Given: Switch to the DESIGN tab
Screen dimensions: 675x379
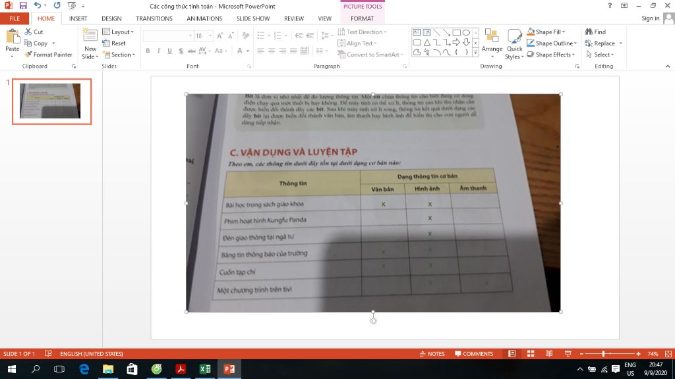Looking at the screenshot, I should coord(111,18).
